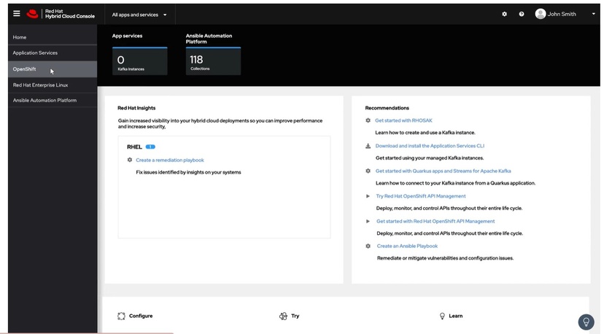Click gear icon beside Create a remediation playbook

pyautogui.click(x=129, y=160)
